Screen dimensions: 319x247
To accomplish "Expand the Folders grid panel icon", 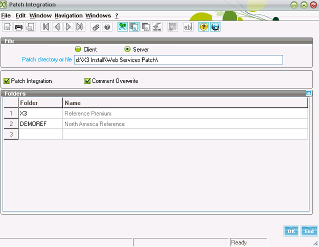I will (308, 94).
